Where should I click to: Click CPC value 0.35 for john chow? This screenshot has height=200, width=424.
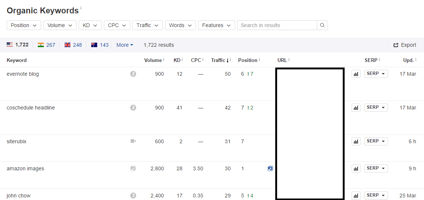click(x=198, y=196)
